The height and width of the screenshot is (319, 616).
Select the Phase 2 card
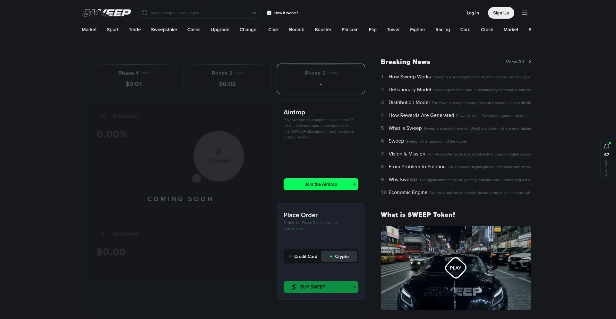tap(227, 79)
